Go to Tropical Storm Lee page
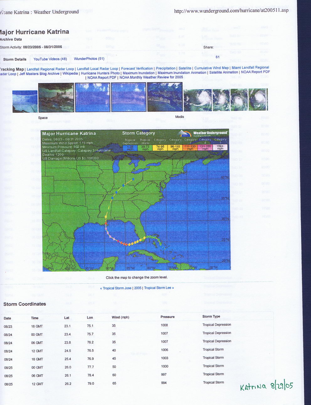This screenshot has height=405, width=311. (159, 288)
